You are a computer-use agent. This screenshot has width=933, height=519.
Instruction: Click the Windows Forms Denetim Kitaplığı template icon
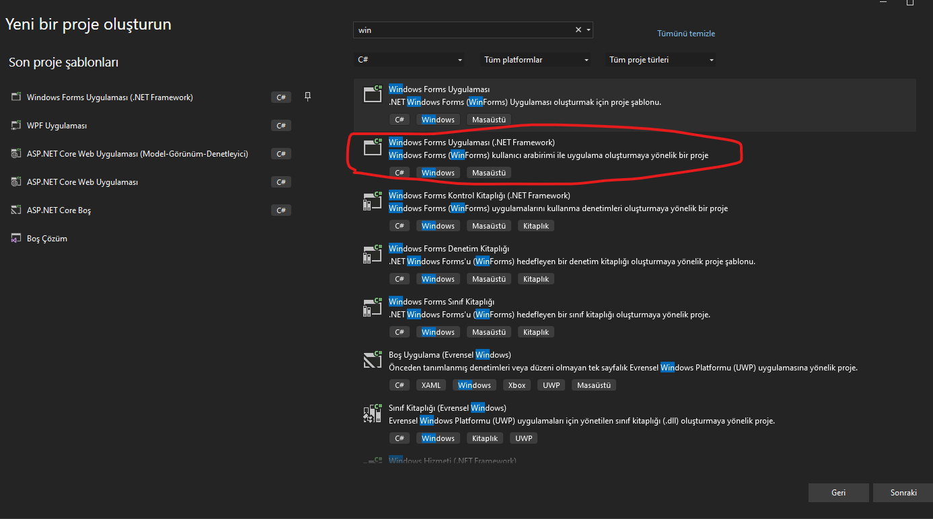click(x=373, y=254)
